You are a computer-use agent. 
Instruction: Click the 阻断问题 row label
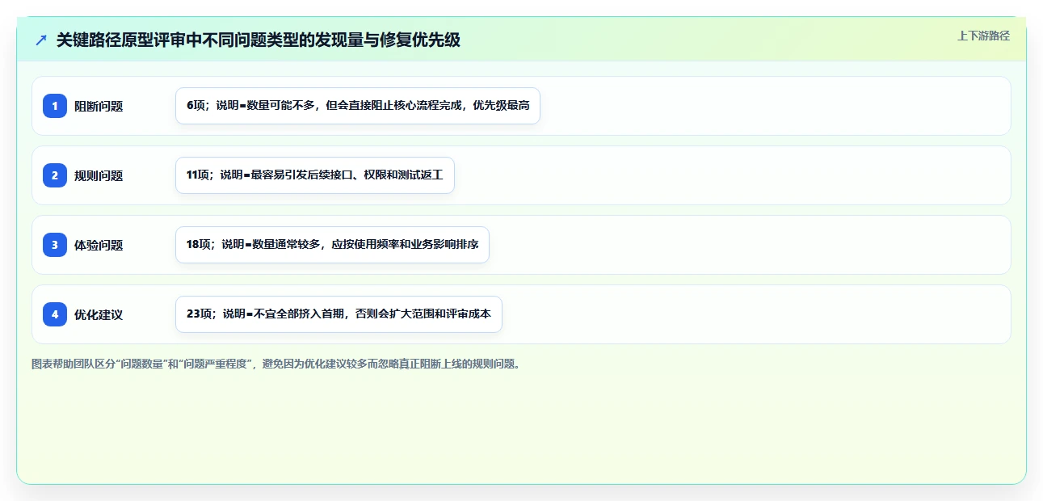click(x=99, y=106)
